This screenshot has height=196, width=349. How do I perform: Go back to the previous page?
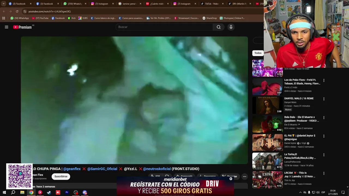pyautogui.click(x=4, y=11)
